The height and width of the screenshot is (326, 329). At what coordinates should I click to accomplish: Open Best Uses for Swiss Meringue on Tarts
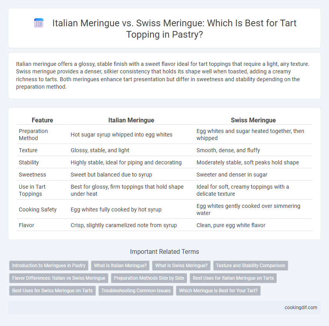click(x=52, y=290)
